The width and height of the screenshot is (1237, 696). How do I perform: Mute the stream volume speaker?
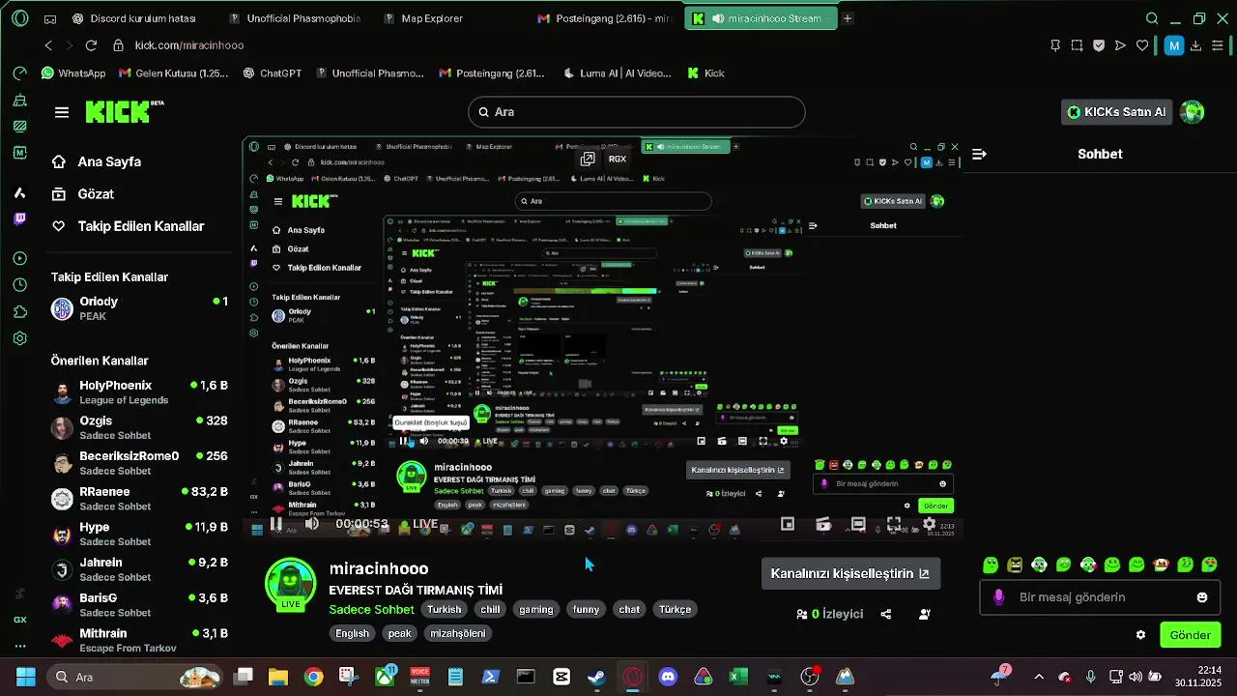coord(311,524)
